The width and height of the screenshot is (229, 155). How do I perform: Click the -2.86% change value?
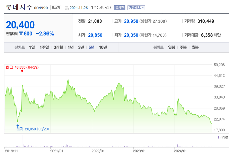[45, 34]
